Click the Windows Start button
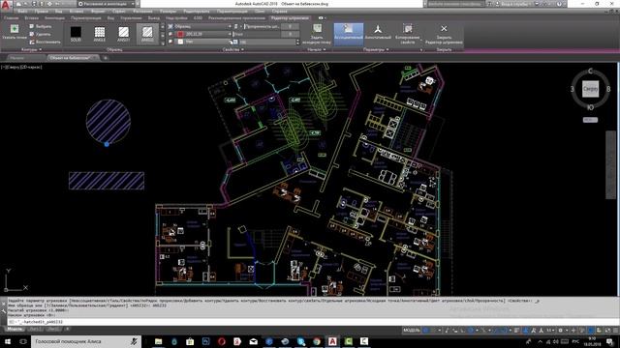 click(x=8, y=341)
